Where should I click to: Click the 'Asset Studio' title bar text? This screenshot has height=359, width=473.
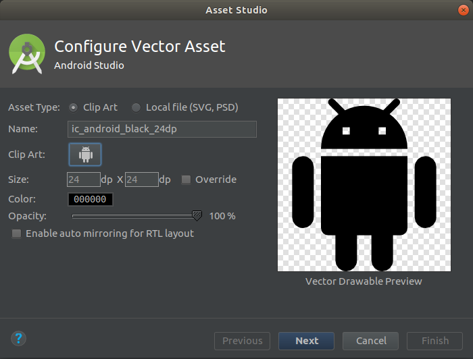[236, 10]
